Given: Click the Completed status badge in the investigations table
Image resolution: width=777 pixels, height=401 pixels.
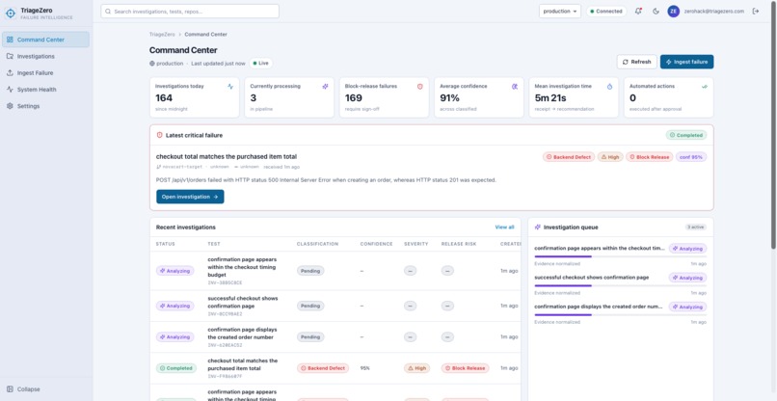Looking at the screenshot, I should tap(176, 368).
